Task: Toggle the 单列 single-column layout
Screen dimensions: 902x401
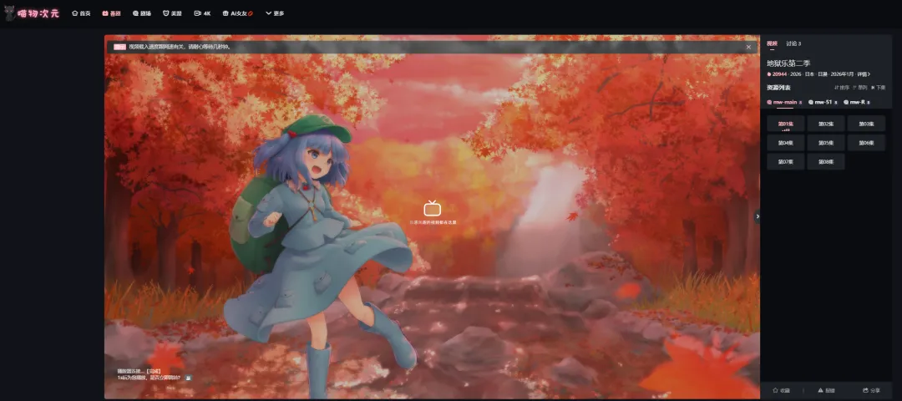Action: point(860,88)
